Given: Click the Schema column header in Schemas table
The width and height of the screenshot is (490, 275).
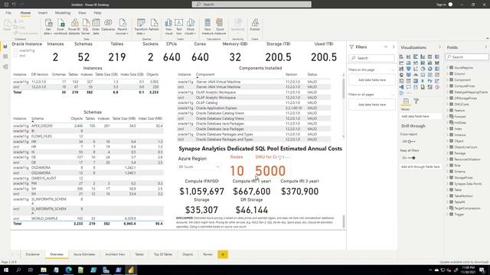Looking at the screenshot, I should coord(38,118).
